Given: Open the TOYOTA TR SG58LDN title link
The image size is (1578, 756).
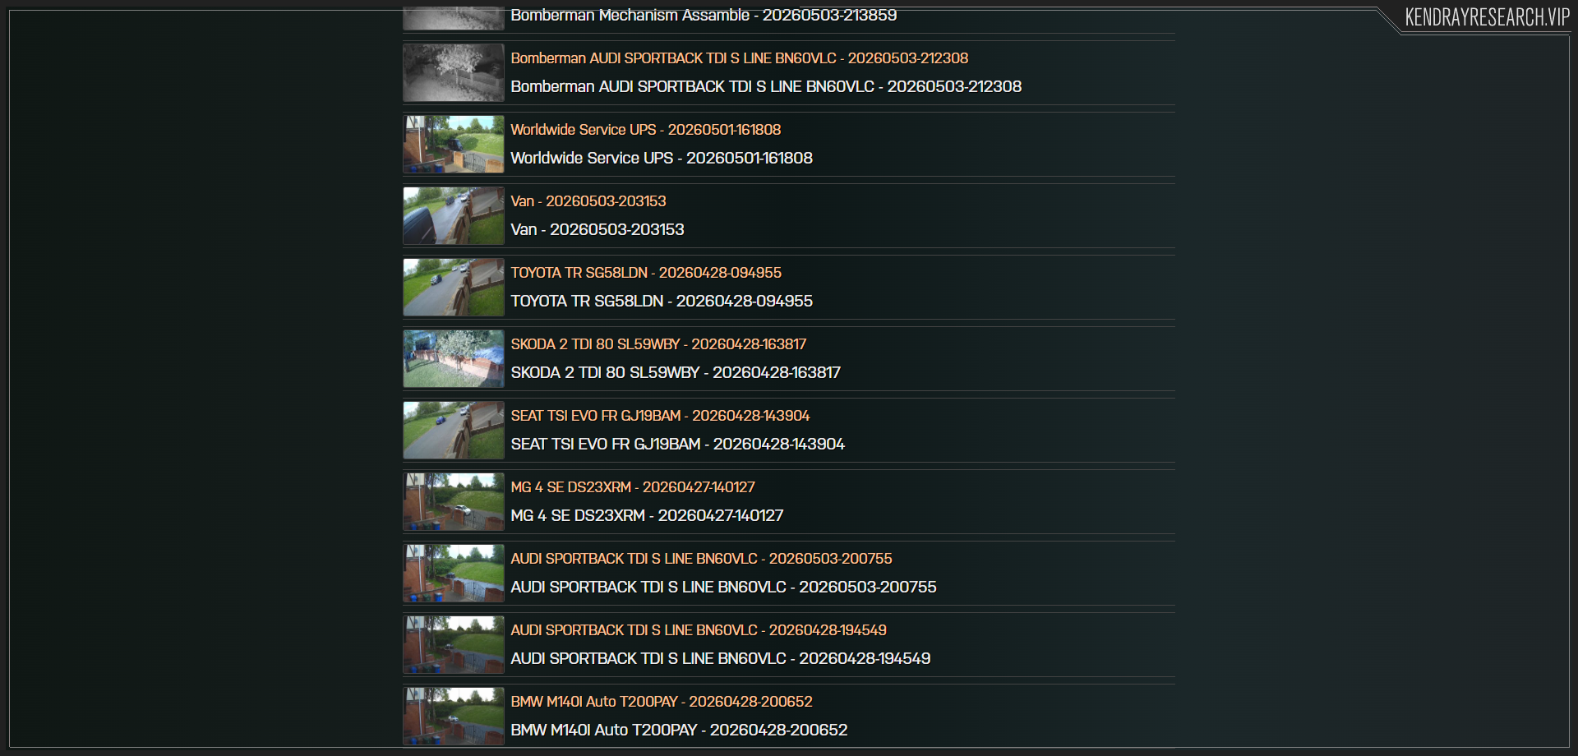Looking at the screenshot, I should pos(646,273).
